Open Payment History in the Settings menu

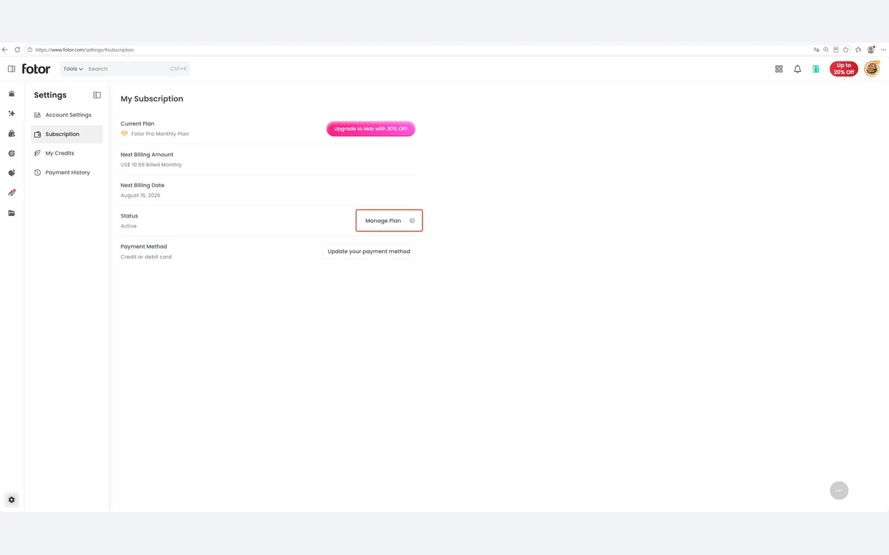pos(67,172)
